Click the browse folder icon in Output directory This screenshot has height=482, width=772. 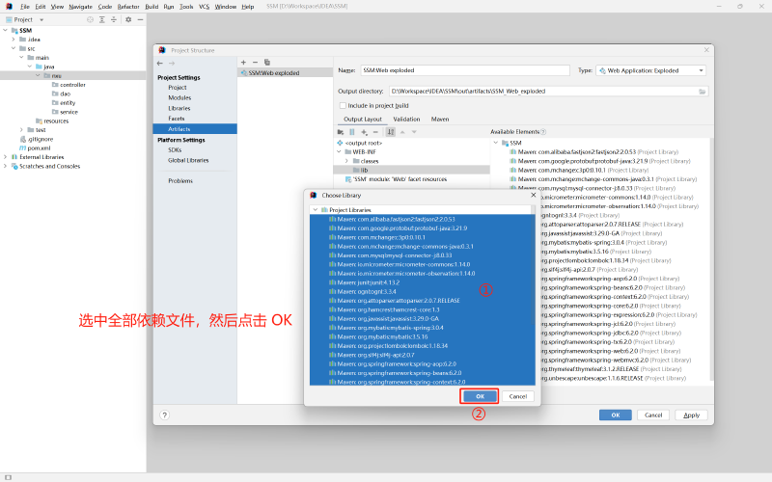click(703, 92)
